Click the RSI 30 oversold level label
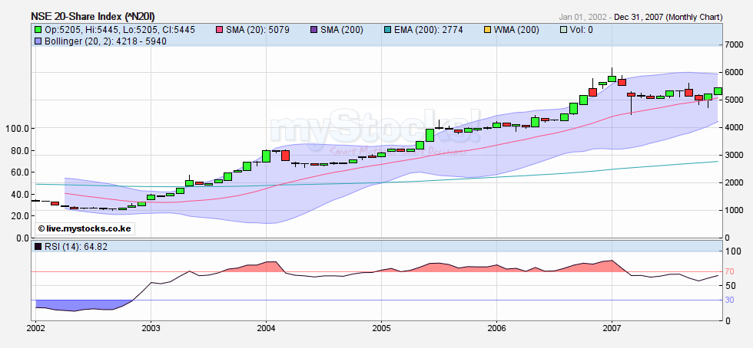The height and width of the screenshot is (348, 753). 728,300
